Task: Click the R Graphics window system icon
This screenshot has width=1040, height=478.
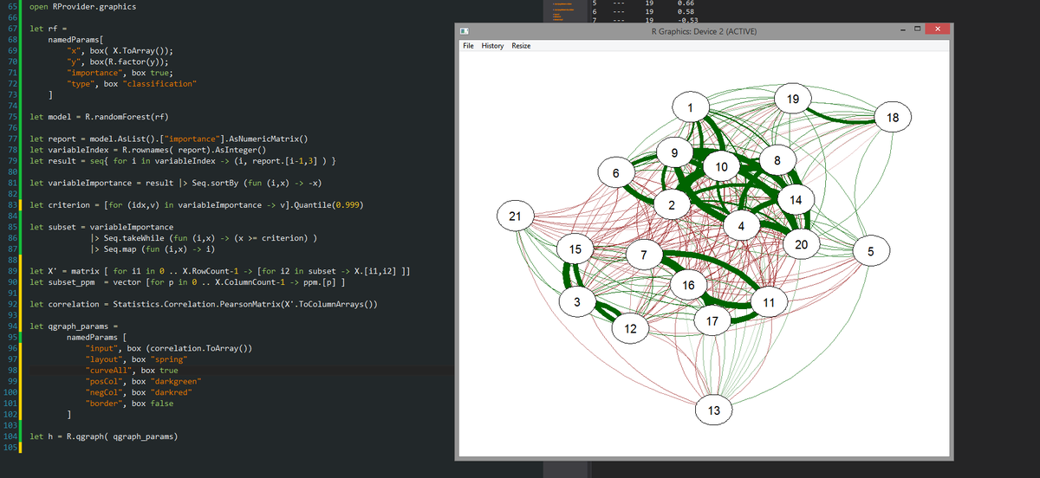Action: tap(464, 31)
